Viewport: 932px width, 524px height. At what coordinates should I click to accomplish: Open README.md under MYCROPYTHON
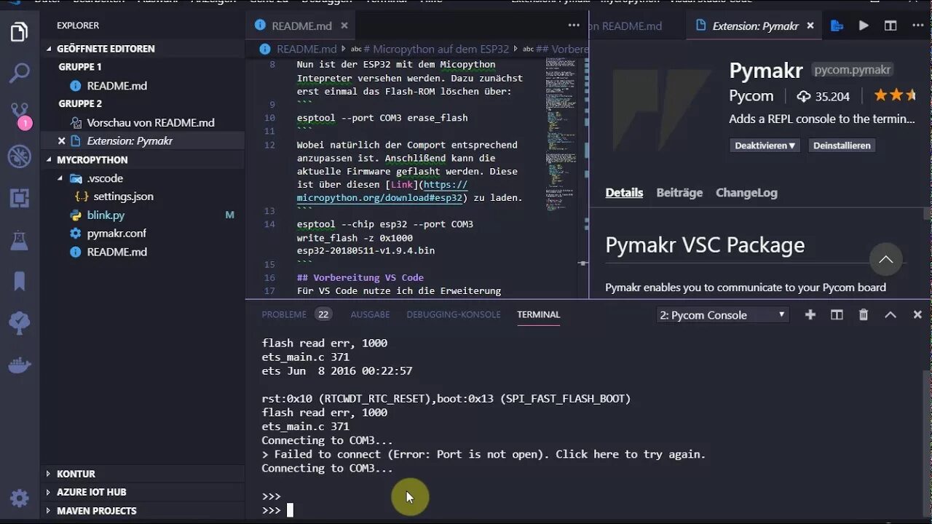coord(116,252)
